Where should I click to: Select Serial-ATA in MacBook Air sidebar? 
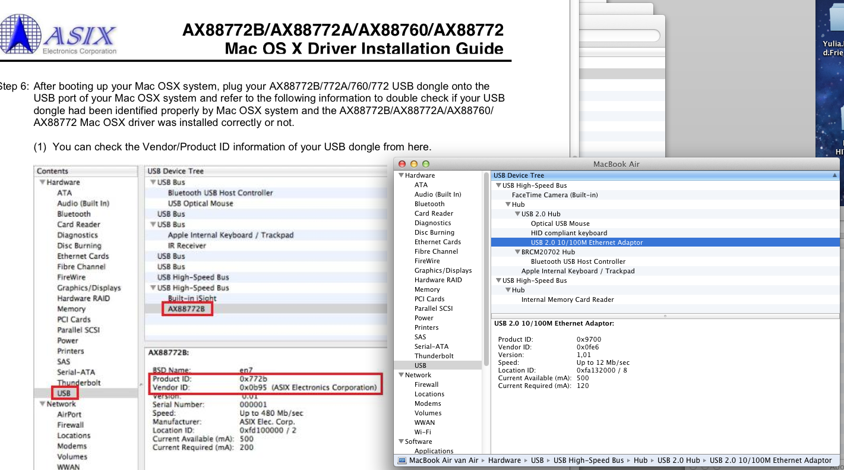431,346
